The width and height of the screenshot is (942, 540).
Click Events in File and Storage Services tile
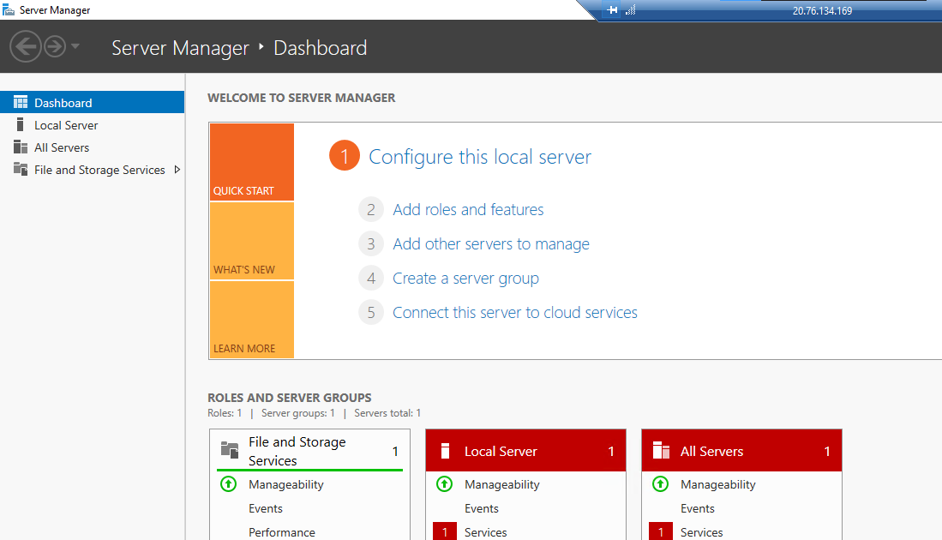[x=266, y=508]
